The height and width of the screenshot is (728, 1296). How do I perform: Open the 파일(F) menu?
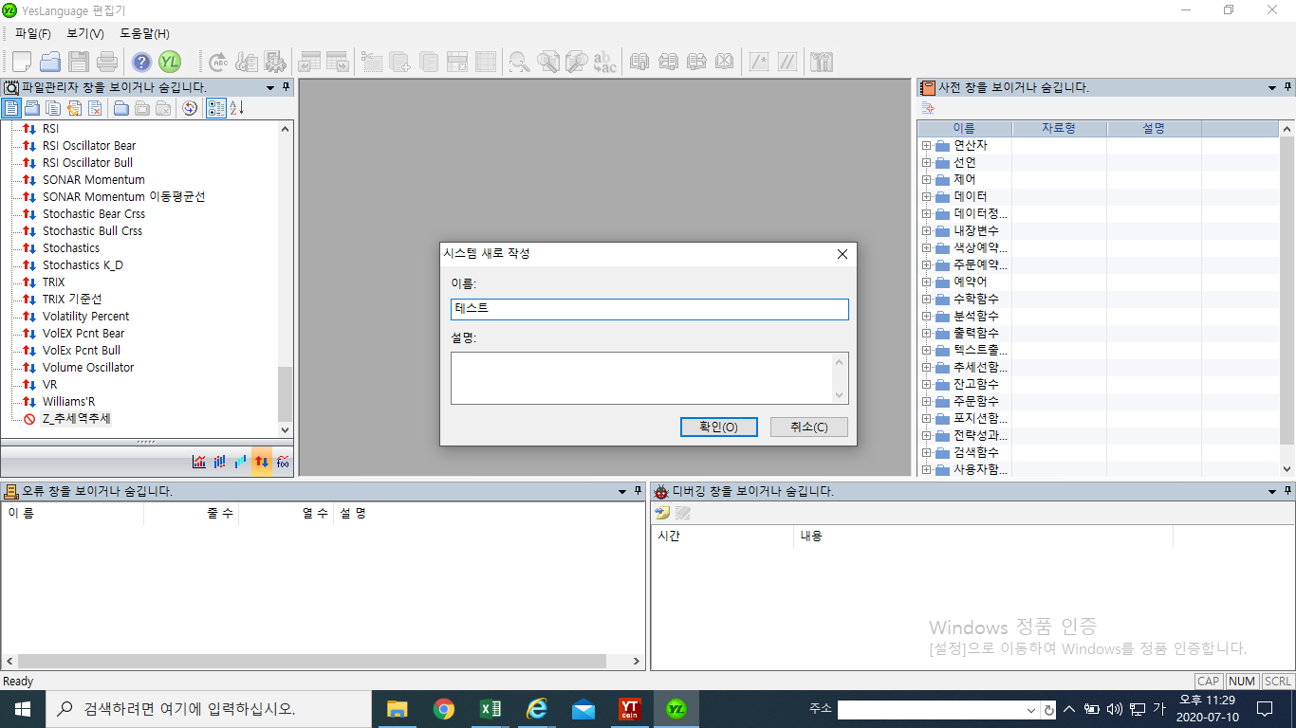(x=32, y=33)
